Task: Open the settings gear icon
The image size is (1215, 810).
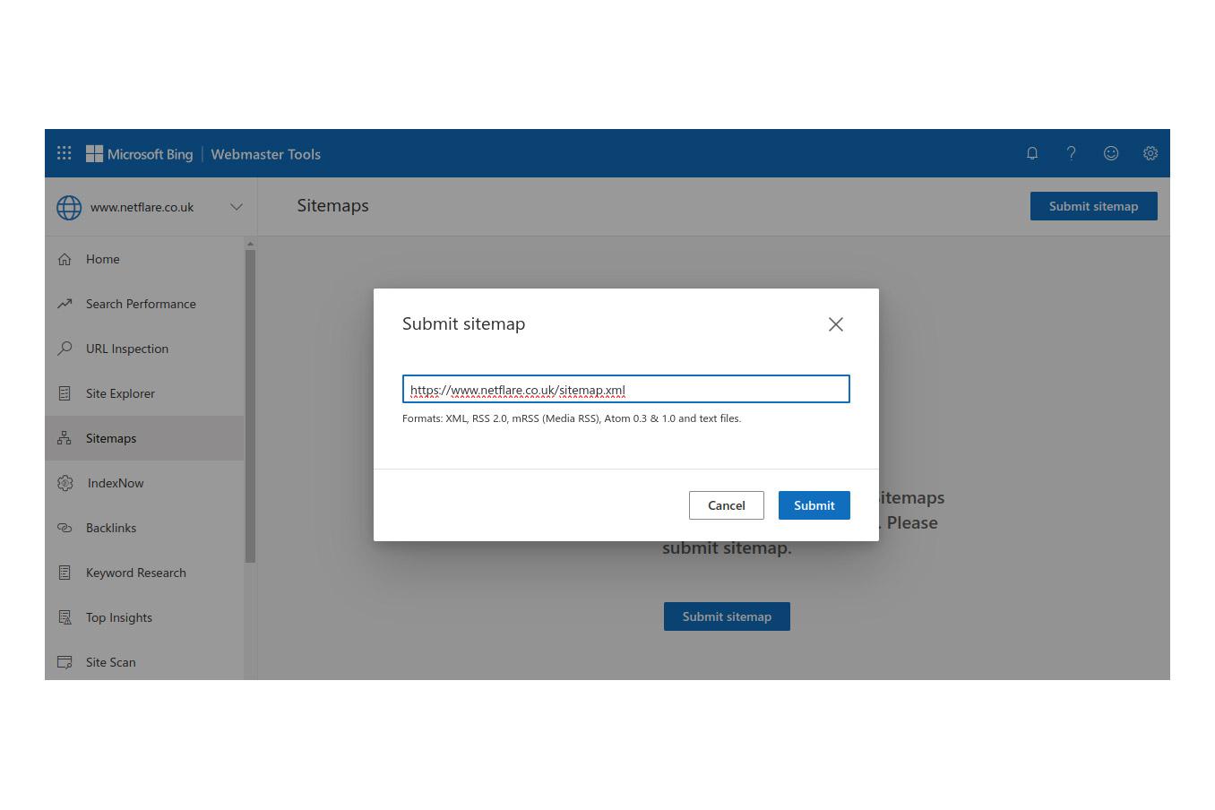Action: 1150,153
